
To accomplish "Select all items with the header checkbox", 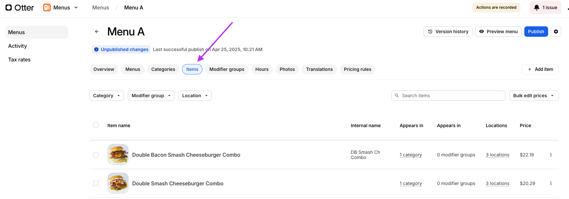I will click(96, 125).
